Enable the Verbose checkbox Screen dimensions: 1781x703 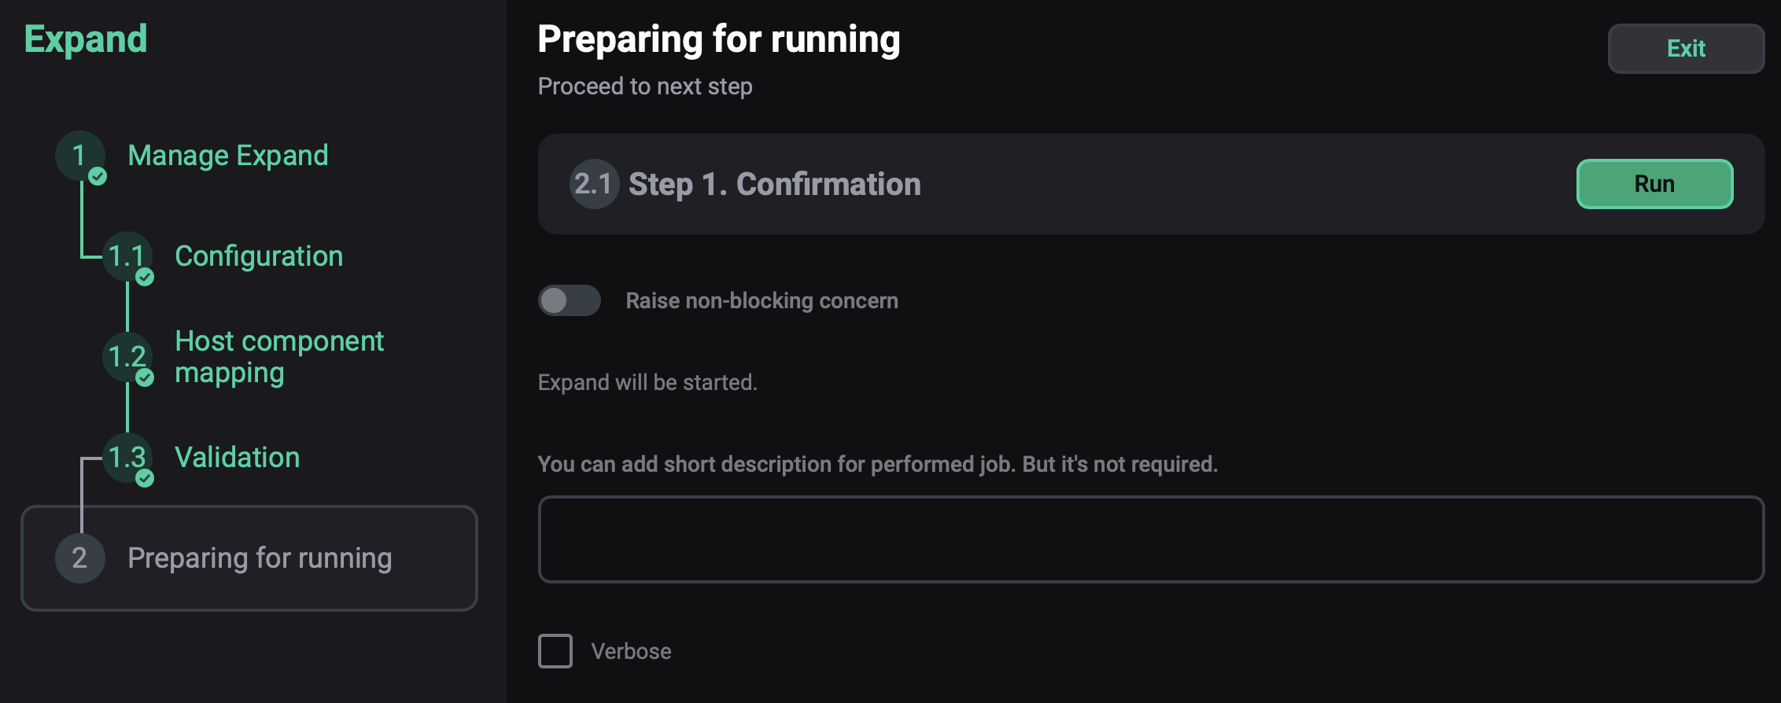555,651
